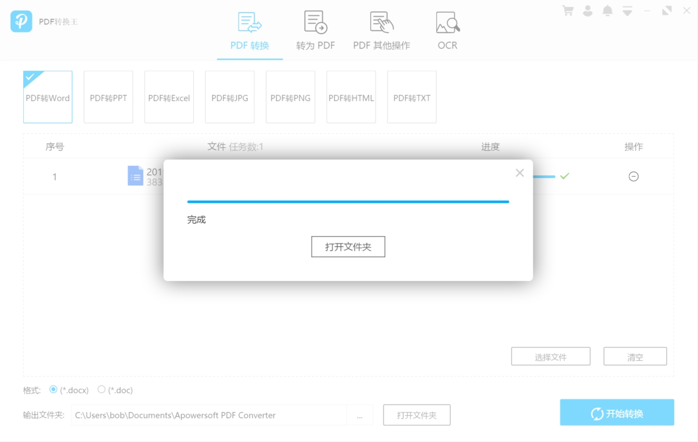Click the notification bell icon
Screen dimensions: 698x442
tap(608, 11)
